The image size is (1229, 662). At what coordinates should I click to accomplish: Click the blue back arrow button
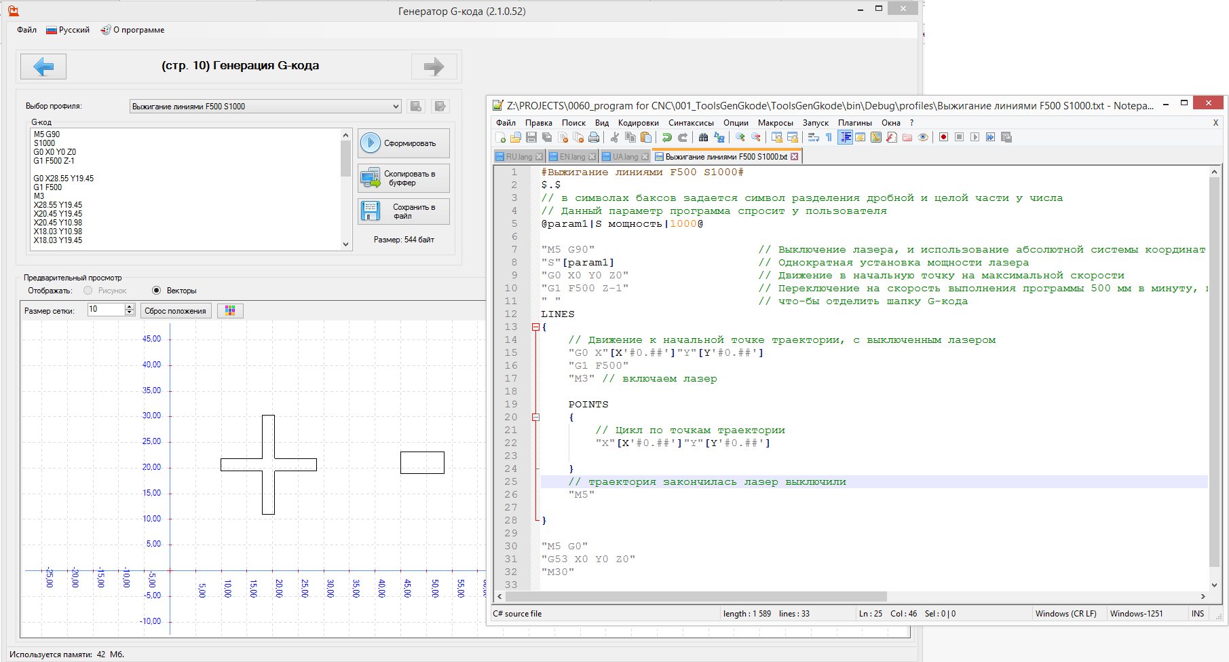point(43,67)
